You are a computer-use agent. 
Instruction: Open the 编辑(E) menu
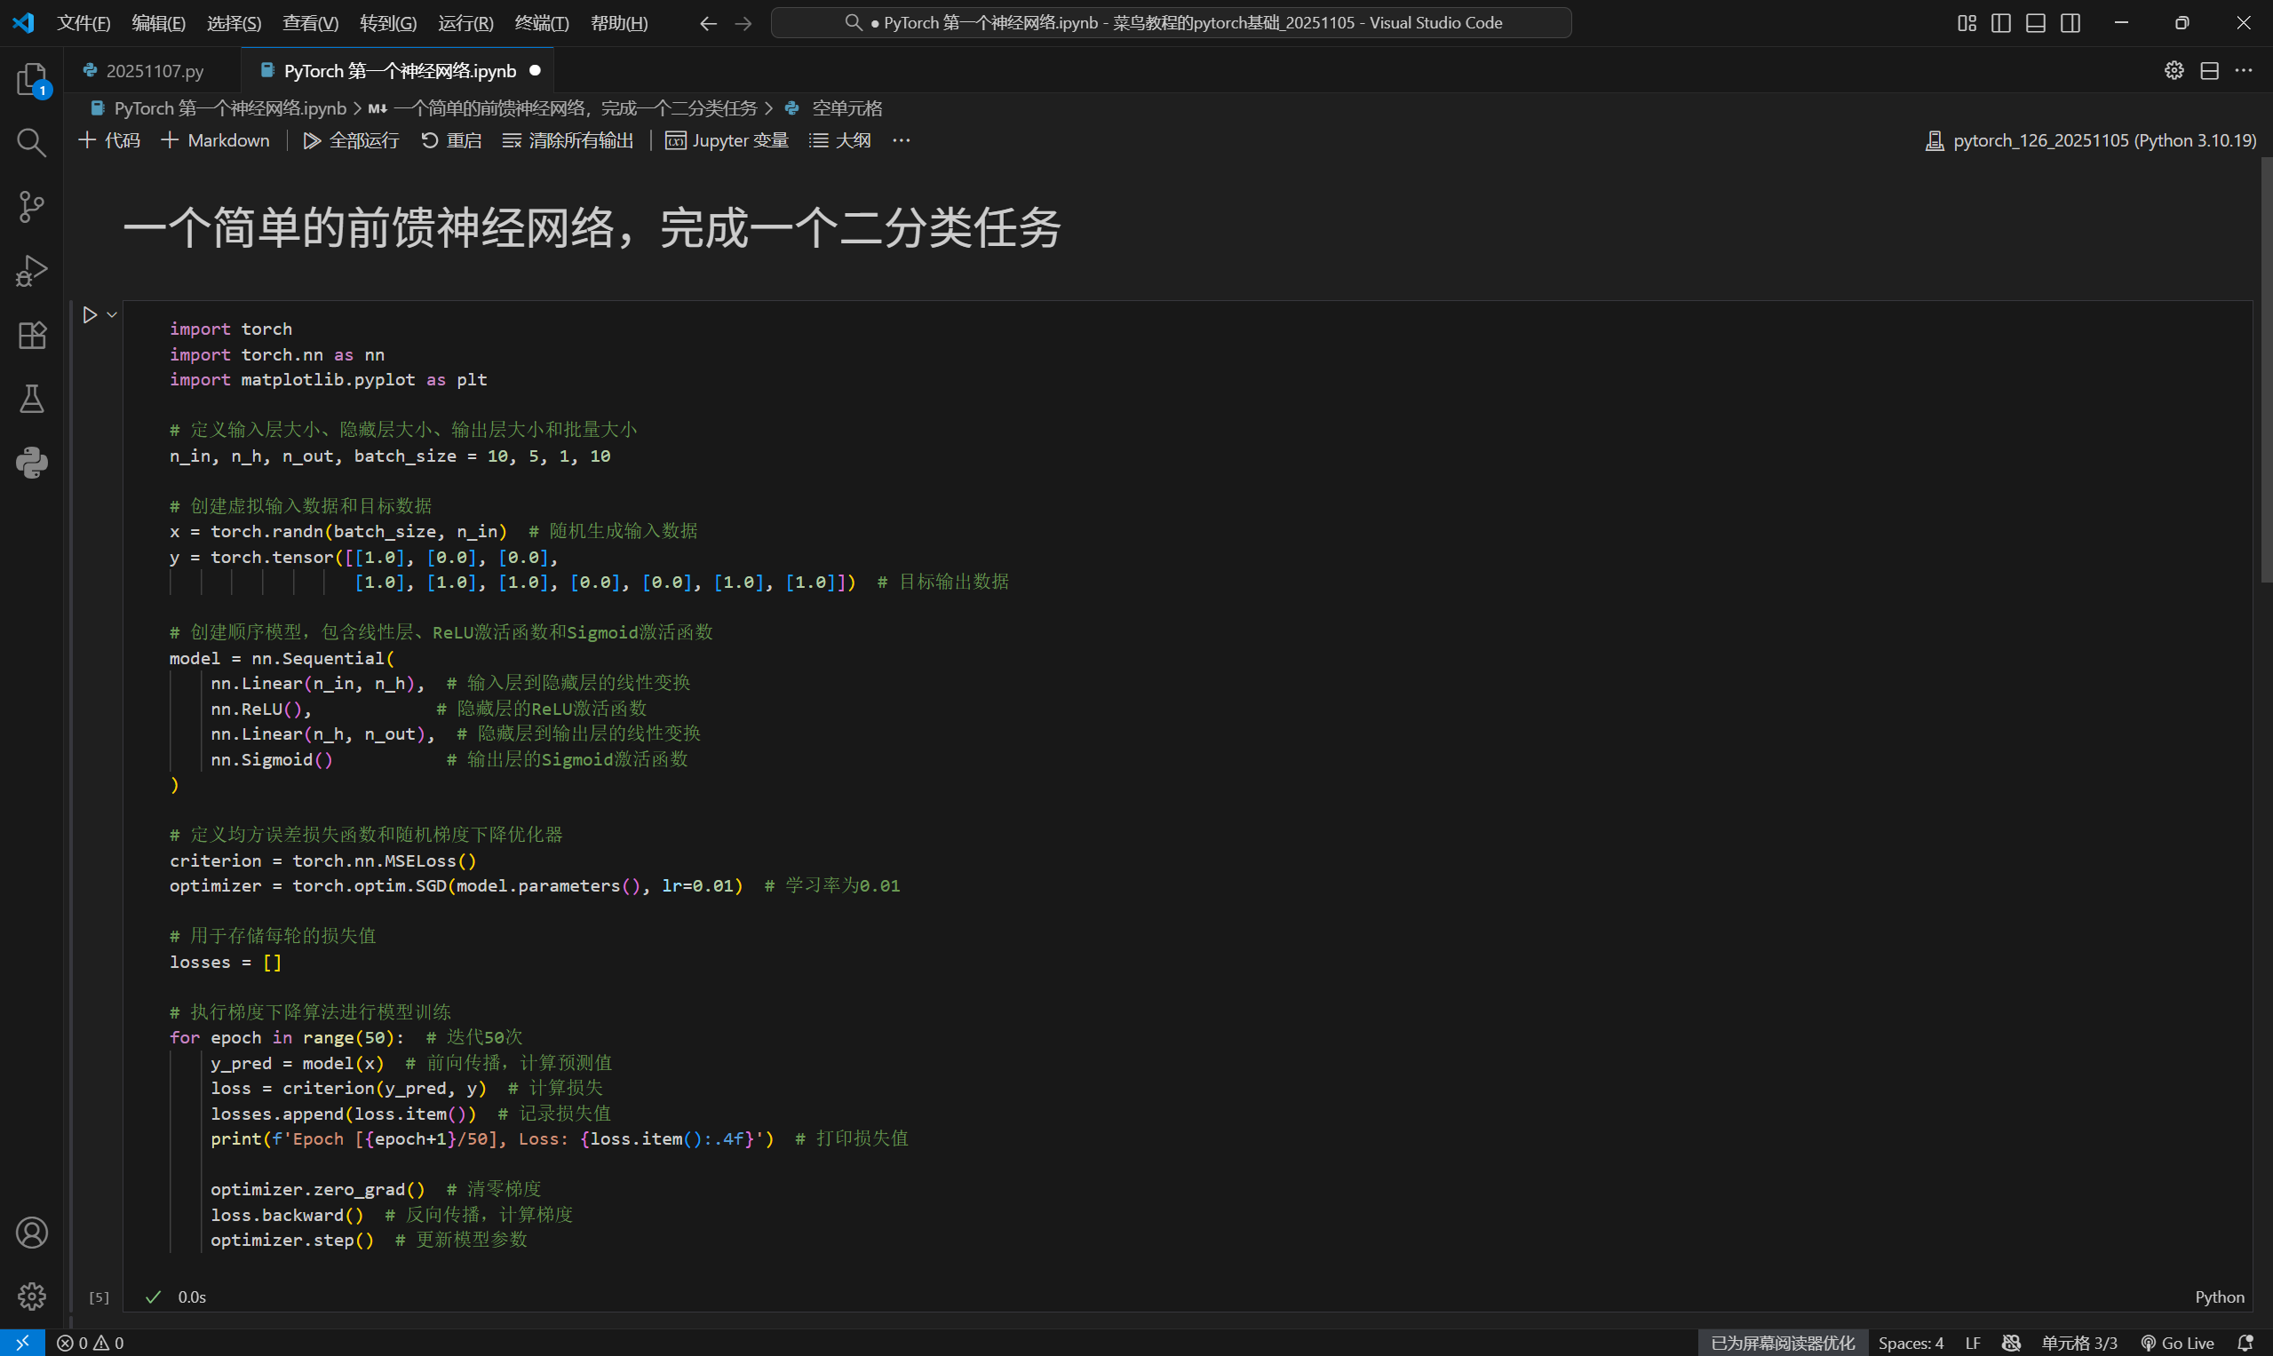click(x=158, y=23)
